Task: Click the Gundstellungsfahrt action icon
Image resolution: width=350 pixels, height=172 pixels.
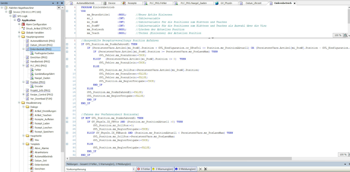Action: click(32, 74)
